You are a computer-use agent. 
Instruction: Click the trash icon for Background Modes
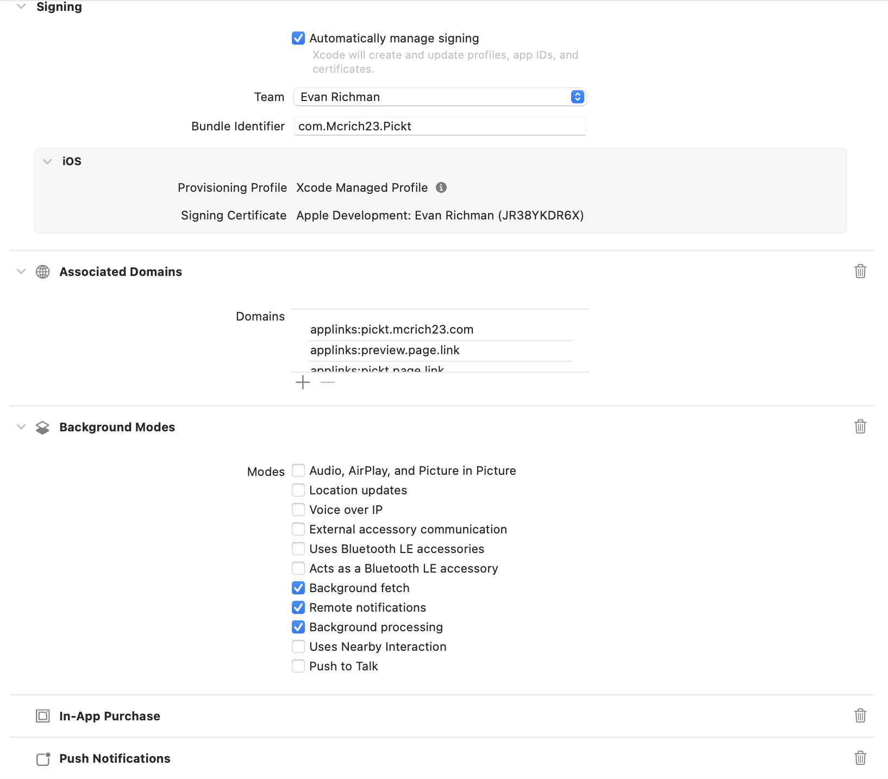coord(860,427)
